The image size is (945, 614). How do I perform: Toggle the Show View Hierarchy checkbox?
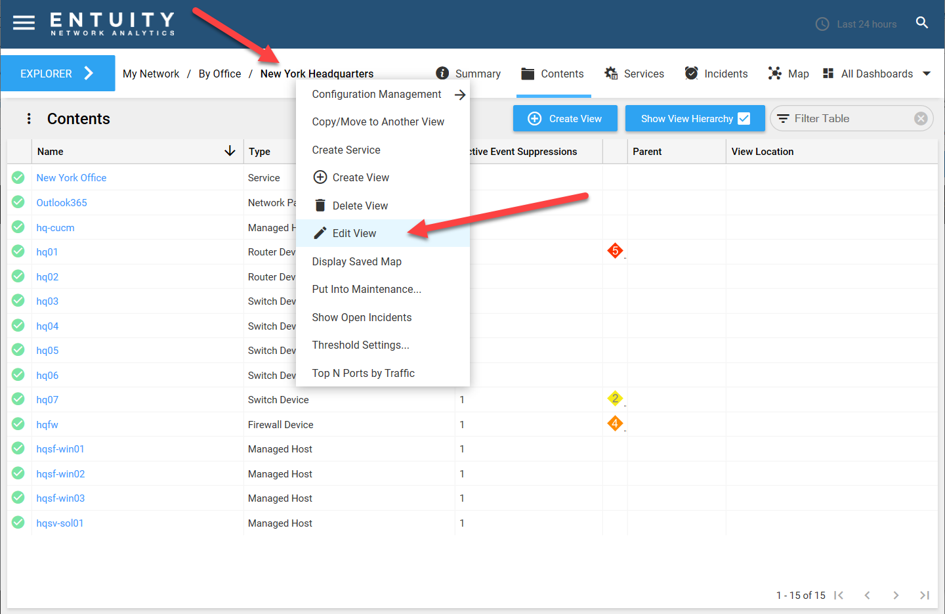pyautogui.click(x=744, y=118)
